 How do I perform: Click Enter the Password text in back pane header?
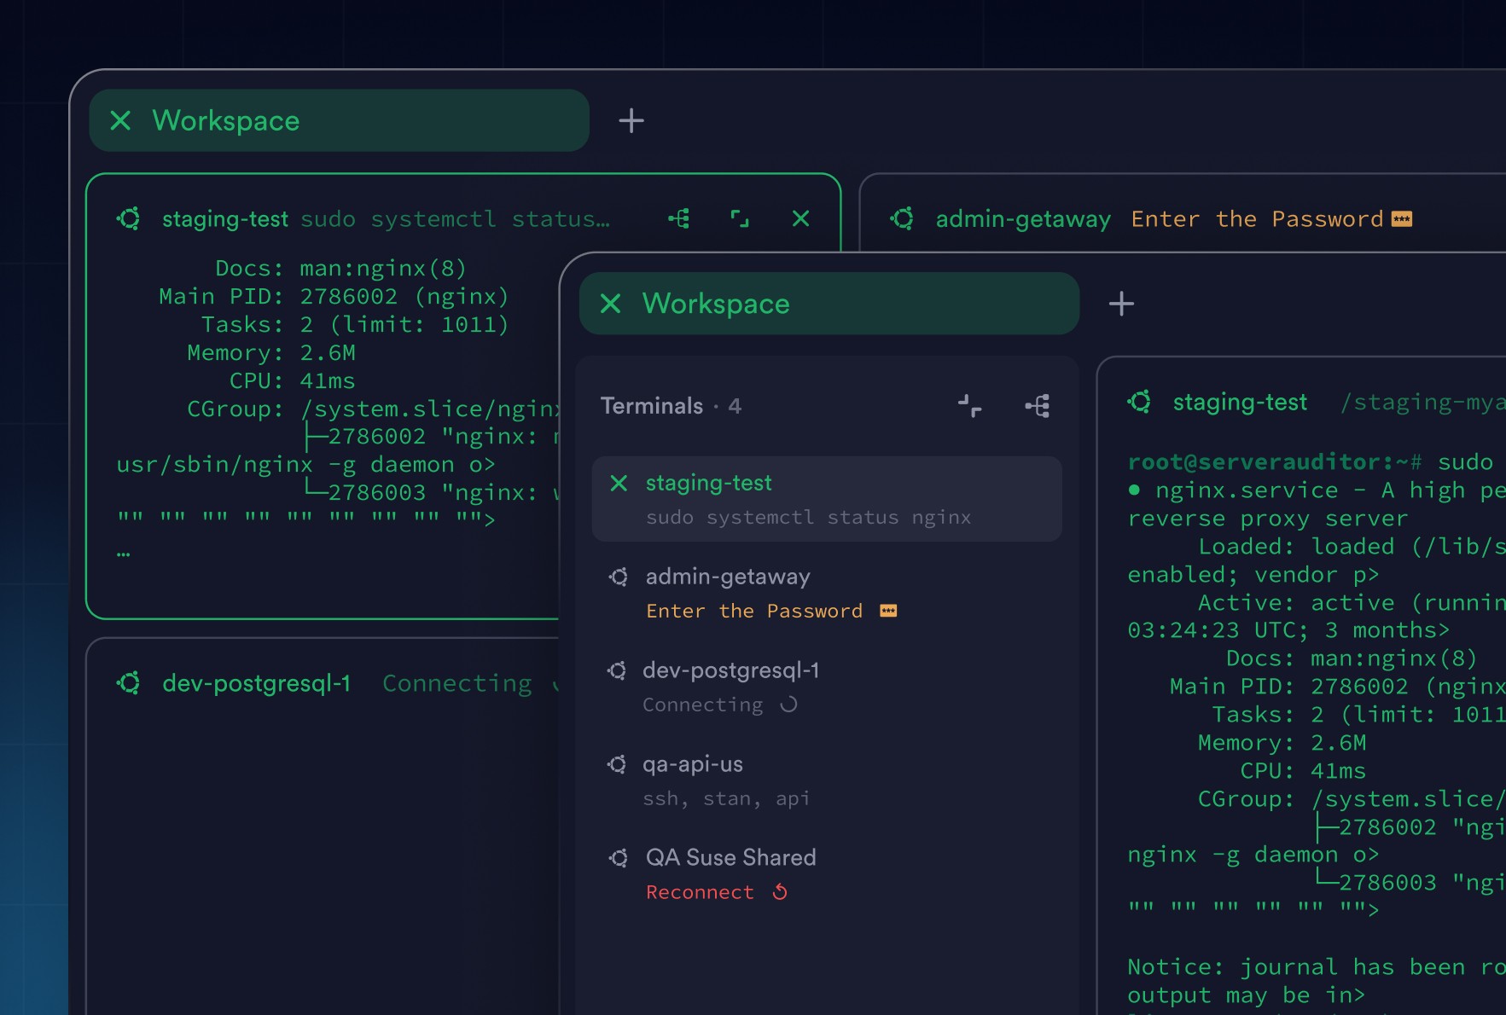tap(1257, 219)
